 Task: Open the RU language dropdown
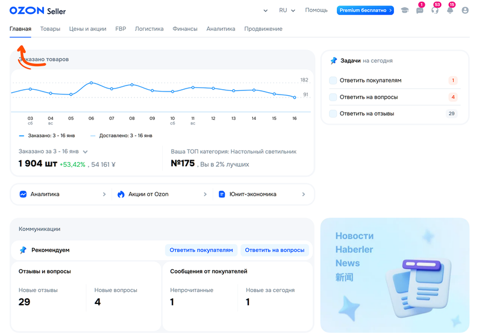click(287, 10)
